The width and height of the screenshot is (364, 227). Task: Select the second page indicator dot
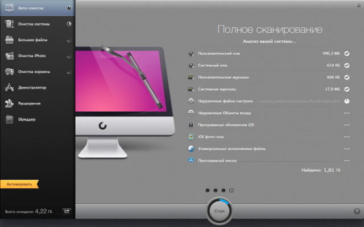[216, 191]
